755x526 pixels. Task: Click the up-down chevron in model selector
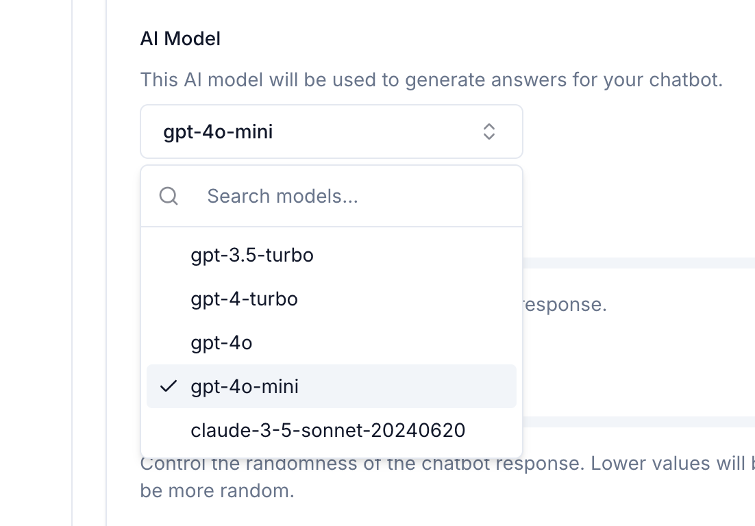tap(488, 131)
